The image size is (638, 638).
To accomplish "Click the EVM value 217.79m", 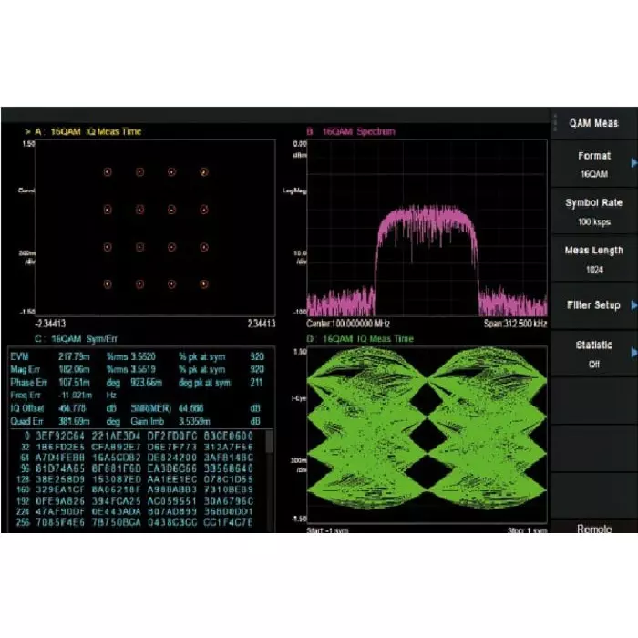I will coord(74,357).
